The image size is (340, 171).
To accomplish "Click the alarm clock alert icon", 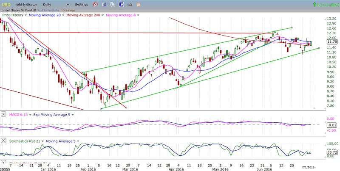I will [x=96, y=4].
